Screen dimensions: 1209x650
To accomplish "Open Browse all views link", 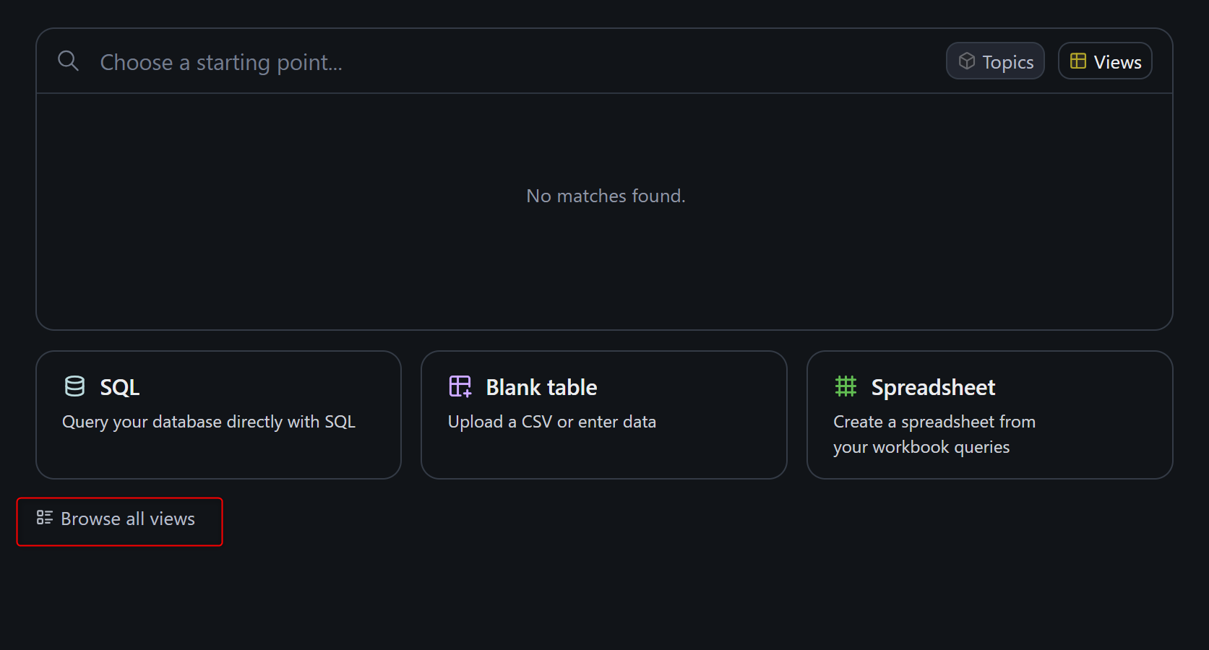I will point(128,519).
